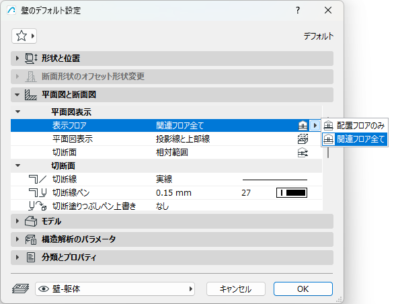Click the icon beside 配置フロアのみ
The image size is (396, 304).
[x=328, y=125]
